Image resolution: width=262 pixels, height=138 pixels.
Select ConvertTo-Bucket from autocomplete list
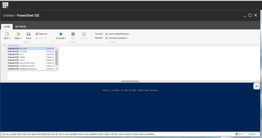pyautogui.click(x=31, y=48)
